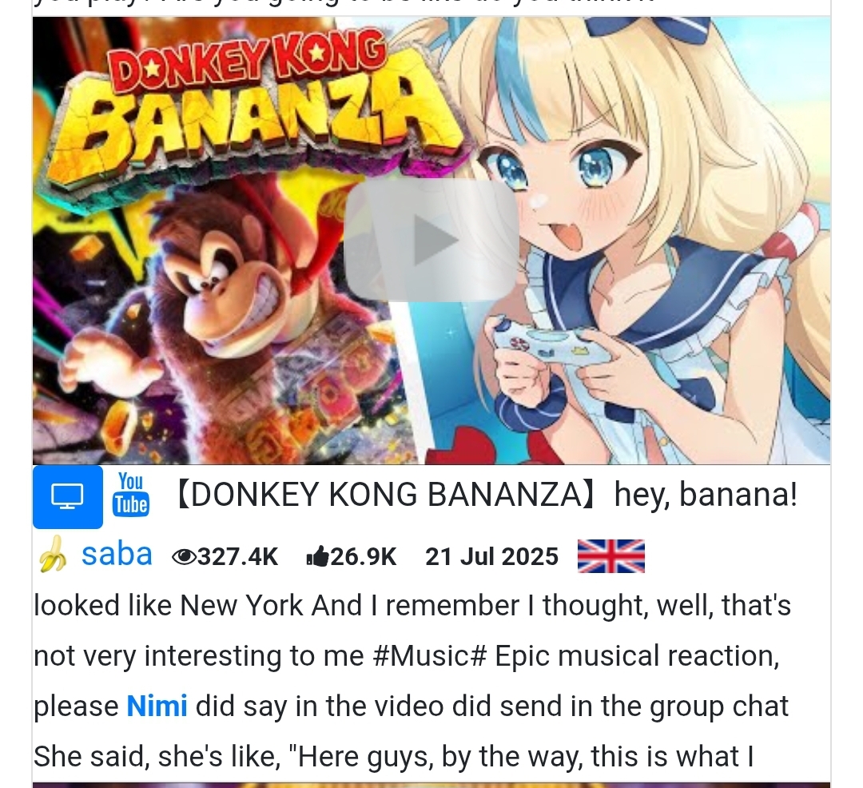Click the eye views icon
The image size is (863, 788).
184,557
